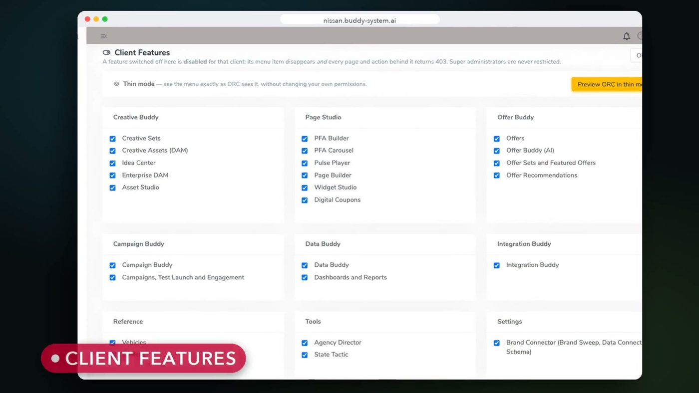
Task: Click the Page Studio section heading
Action: coord(324,117)
